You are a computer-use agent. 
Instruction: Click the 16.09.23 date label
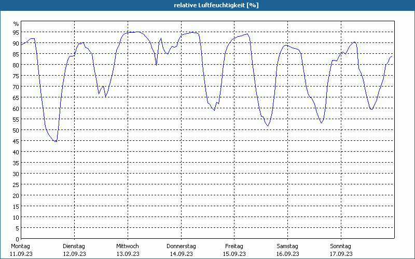point(288,254)
